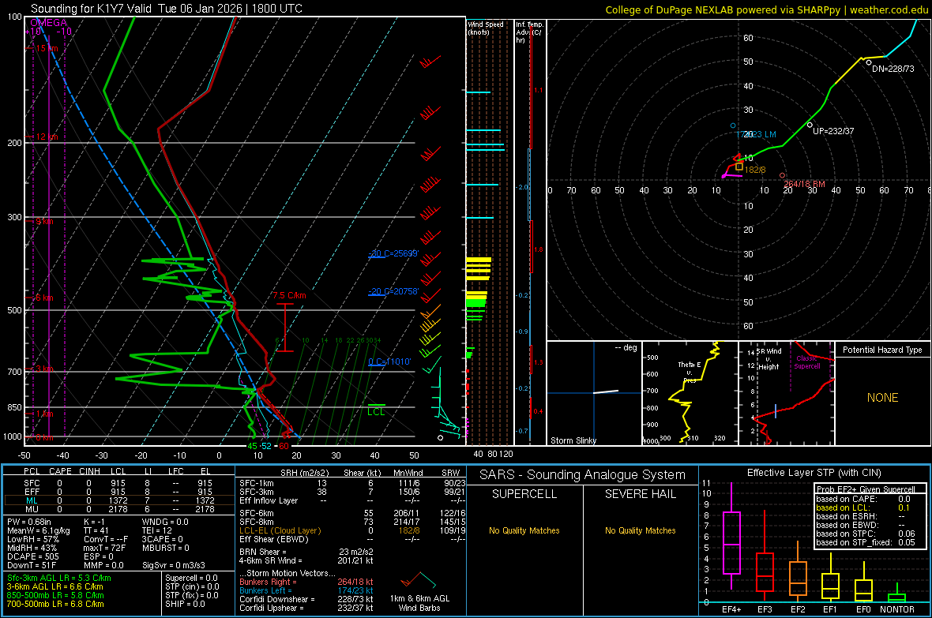Click the 'Theta-E v. Pres' inset label
This screenshot has width=932, height=618.
(690, 372)
